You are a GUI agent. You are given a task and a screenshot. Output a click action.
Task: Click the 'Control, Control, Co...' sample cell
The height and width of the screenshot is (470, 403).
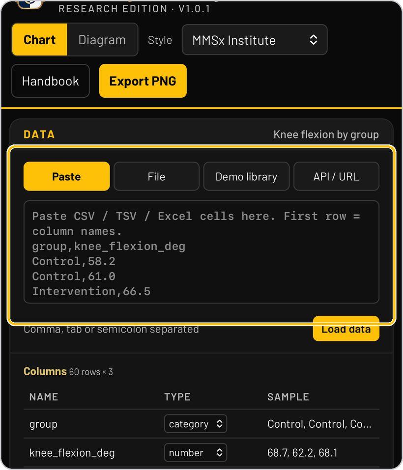point(319,424)
